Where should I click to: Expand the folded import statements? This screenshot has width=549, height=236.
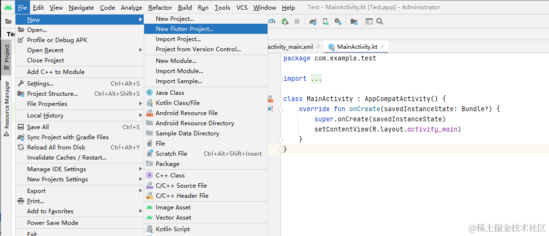281,79
